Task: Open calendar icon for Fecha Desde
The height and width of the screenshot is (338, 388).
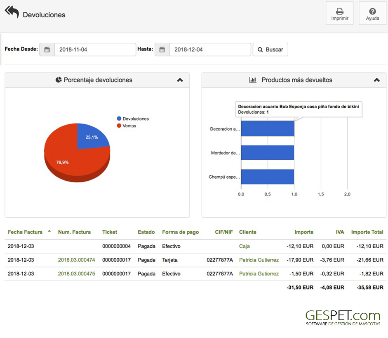Action: 47,50
